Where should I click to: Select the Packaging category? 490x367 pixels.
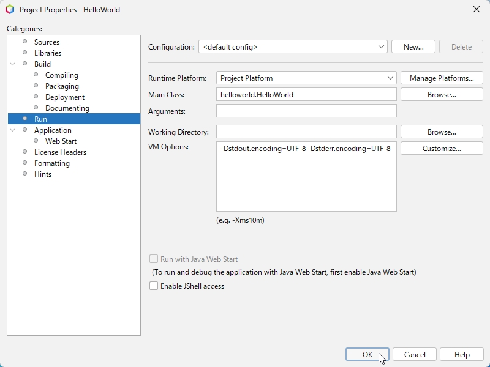[x=61, y=86]
